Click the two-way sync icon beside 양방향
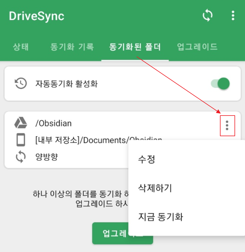This screenshot has height=252, width=245. pos(21,157)
